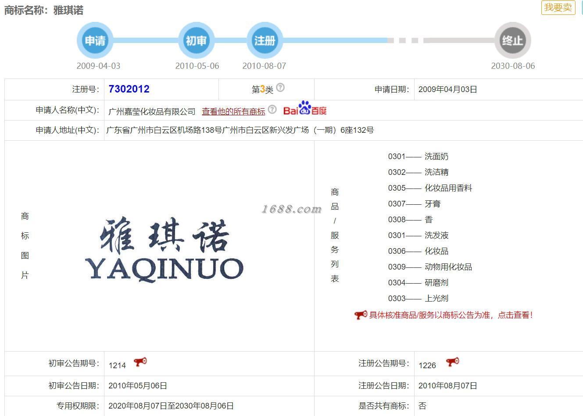This screenshot has width=583, height=416.
Task: Click the 0307 牙膏 item
Action: click(x=414, y=204)
